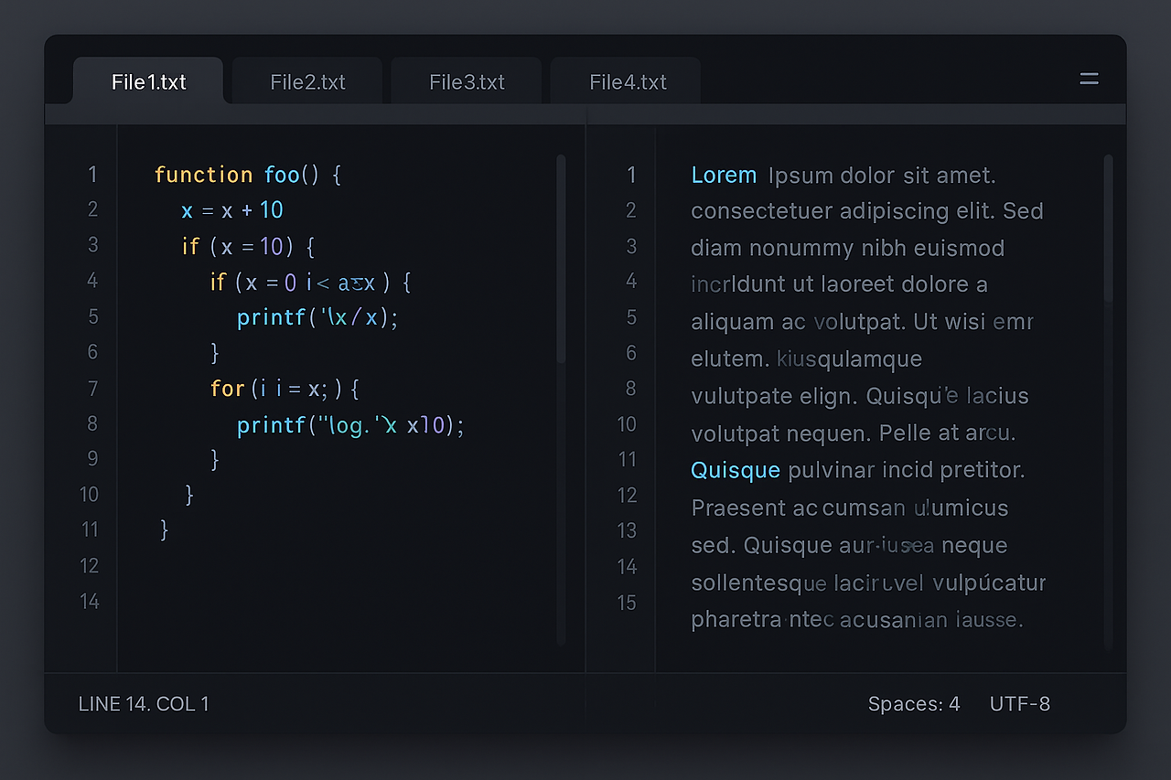The height and width of the screenshot is (780, 1171).
Task: Click line number 7 in left gutter
Action: coord(92,389)
